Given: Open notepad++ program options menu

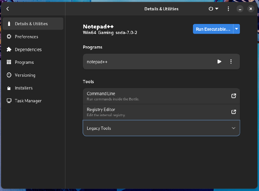Looking at the screenshot, I should pyautogui.click(x=231, y=62).
